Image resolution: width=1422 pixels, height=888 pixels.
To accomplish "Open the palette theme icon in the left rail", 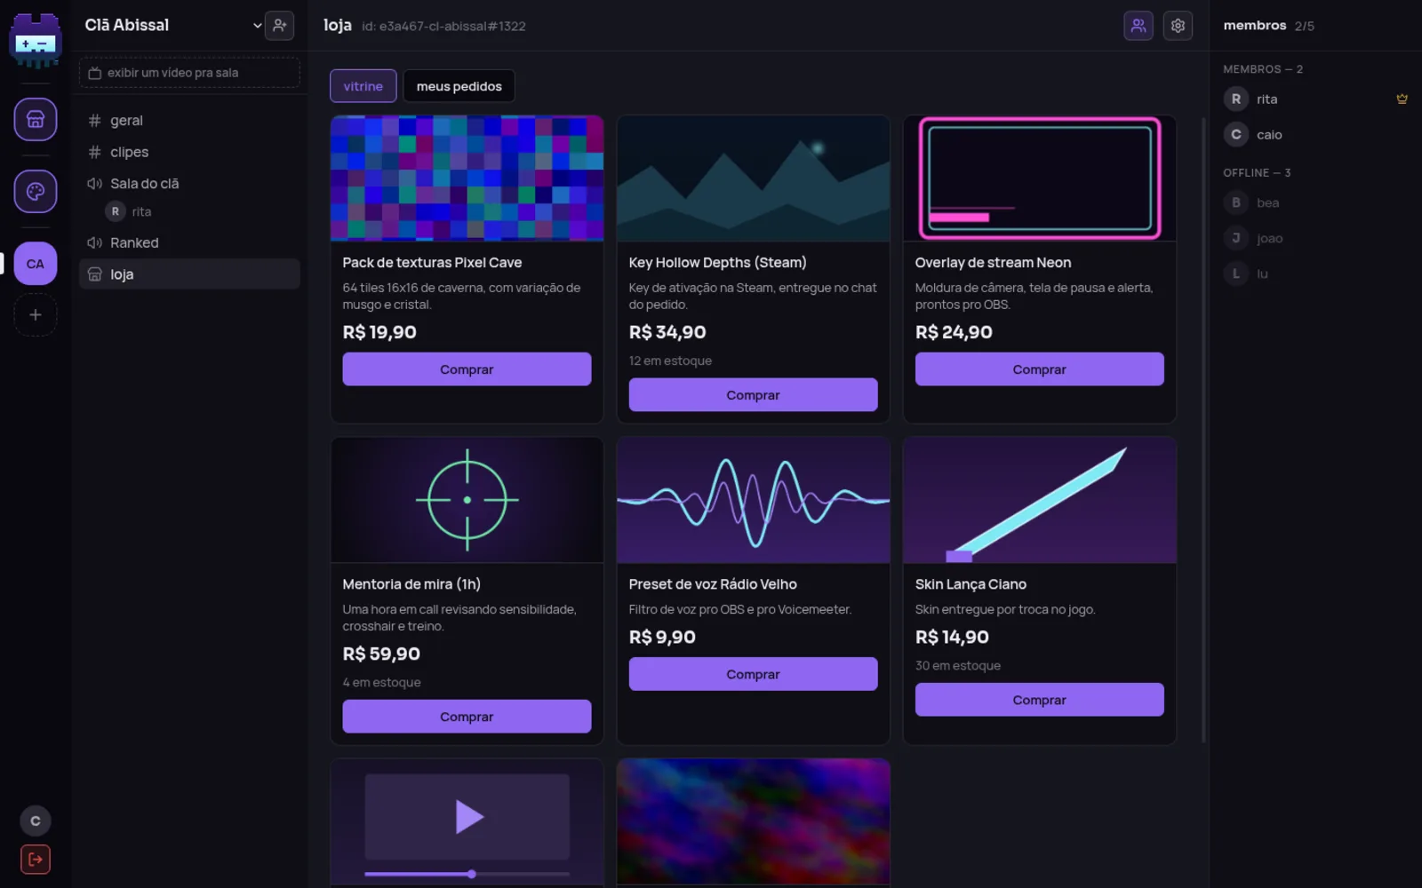I will 36,191.
